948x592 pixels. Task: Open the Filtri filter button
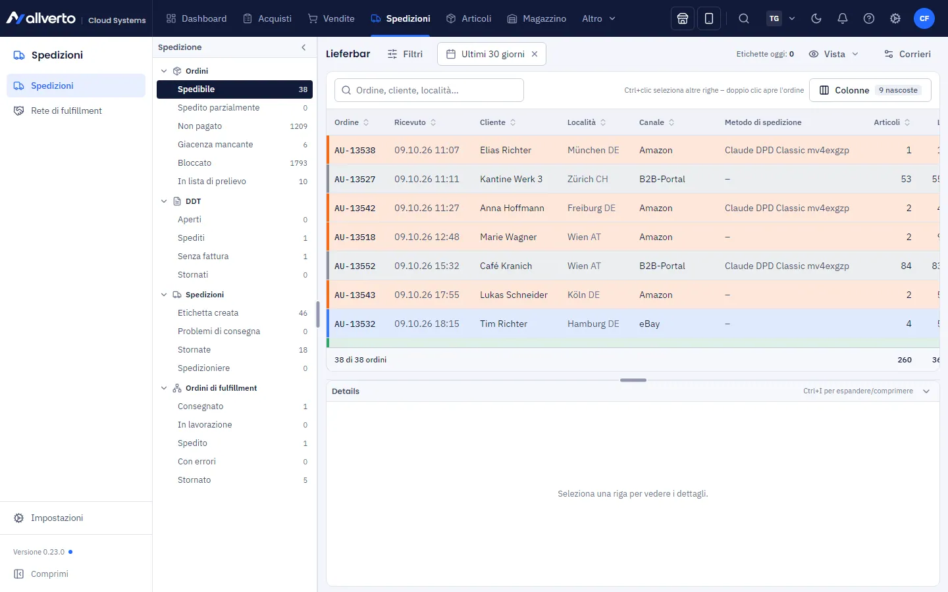[x=405, y=54]
